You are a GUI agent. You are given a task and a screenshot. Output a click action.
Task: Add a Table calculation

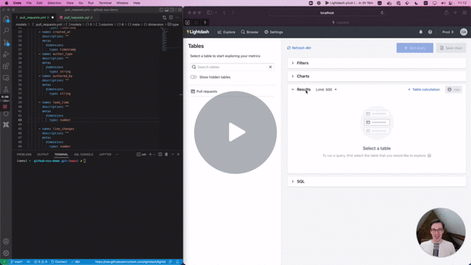(424, 90)
